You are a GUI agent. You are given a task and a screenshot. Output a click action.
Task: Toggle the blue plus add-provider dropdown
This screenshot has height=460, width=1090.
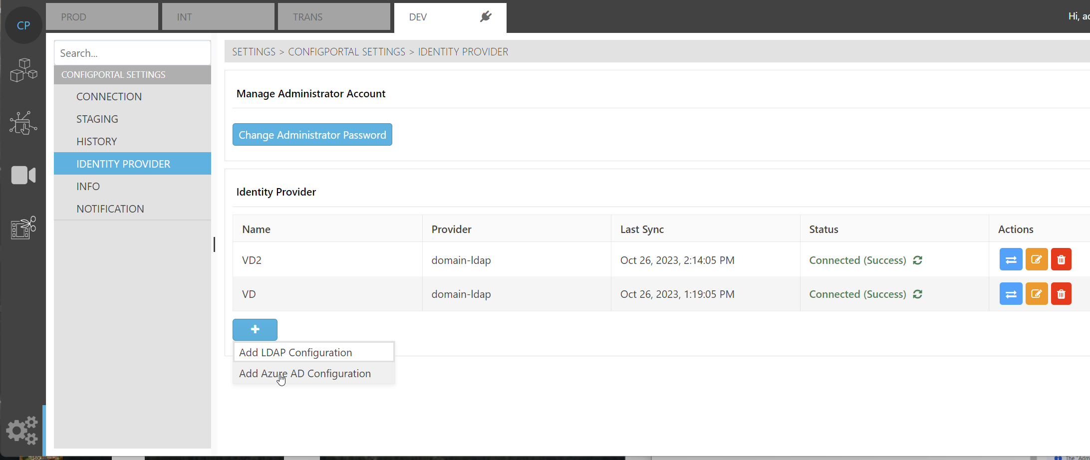(x=255, y=329)
